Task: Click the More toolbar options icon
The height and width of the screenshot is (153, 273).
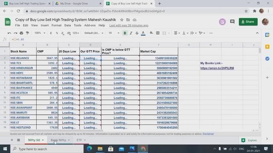Action: tap(211, 33)
